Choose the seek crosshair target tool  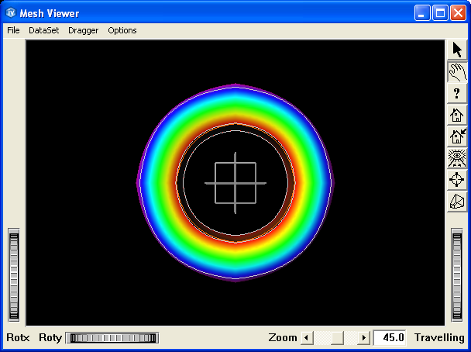pos(457,180)
